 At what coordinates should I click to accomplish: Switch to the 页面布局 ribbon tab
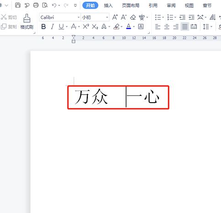pos(130,5)
